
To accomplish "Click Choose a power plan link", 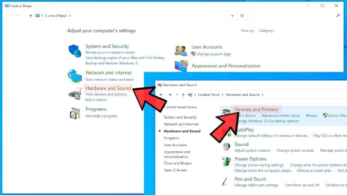I will [314, 171].
